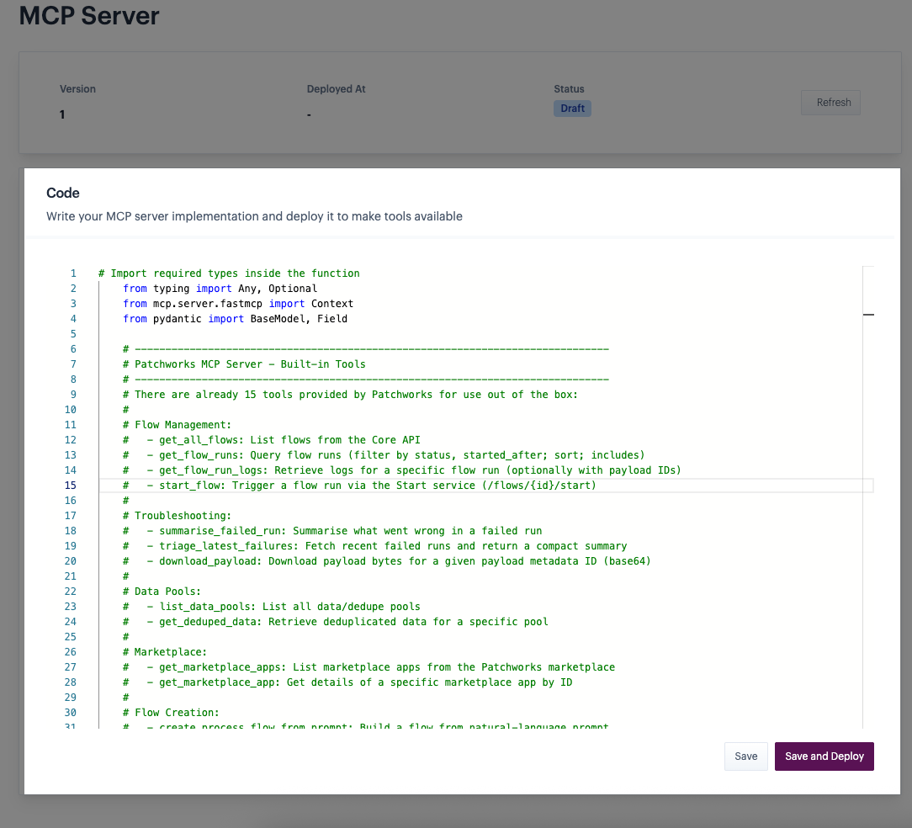Click the editor's vertical scrollbar marker
912x828 pixels.
[868, 314]
